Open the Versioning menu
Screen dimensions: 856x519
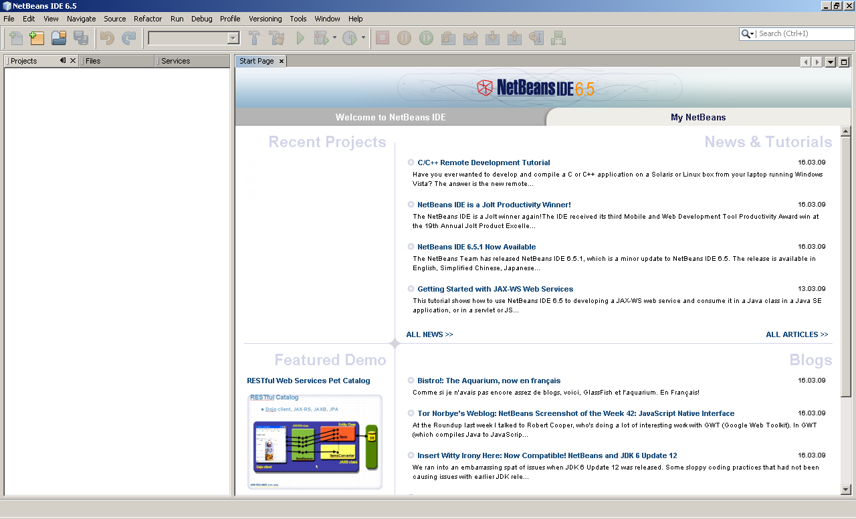(265, 19)
